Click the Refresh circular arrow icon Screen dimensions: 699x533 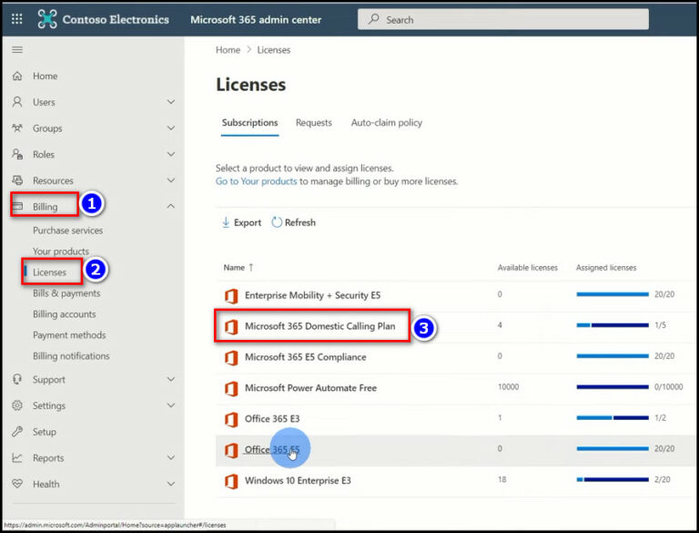click(277, 222)
